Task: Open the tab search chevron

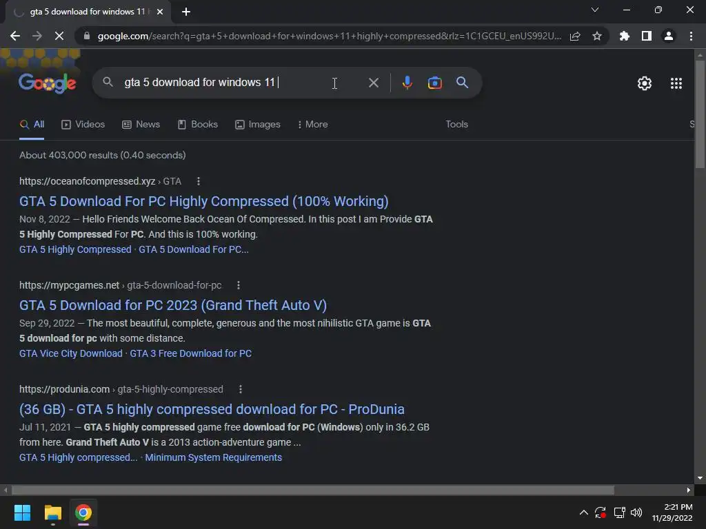Action: [595, 10]
